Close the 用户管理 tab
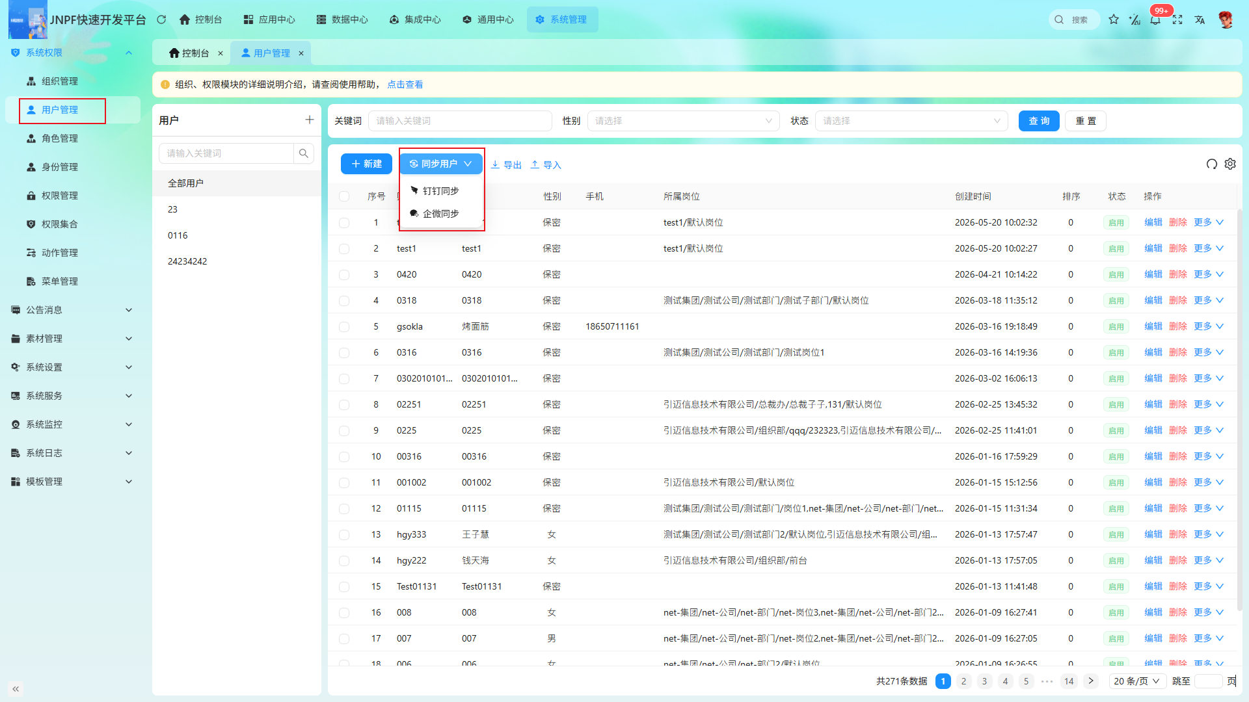 (x=301, y=53)
